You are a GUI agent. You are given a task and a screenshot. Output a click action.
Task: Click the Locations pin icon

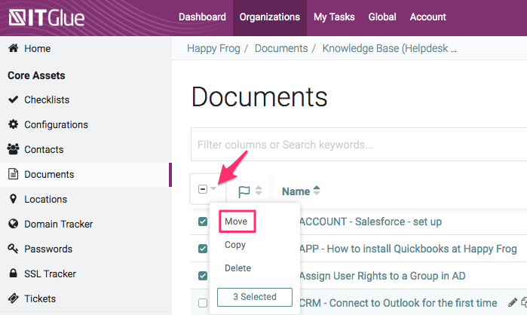point(13,199)
